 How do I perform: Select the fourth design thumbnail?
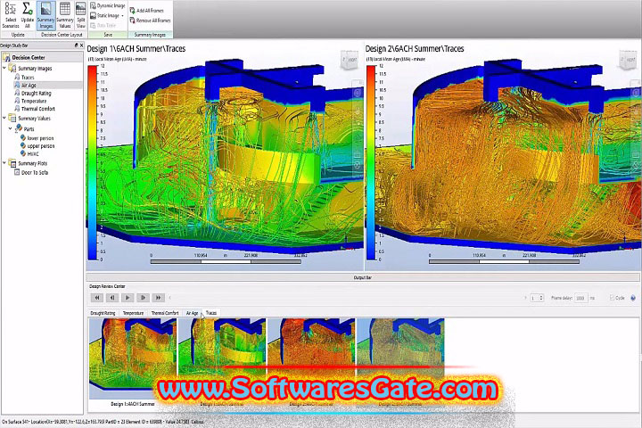click(x=400, y=358)
